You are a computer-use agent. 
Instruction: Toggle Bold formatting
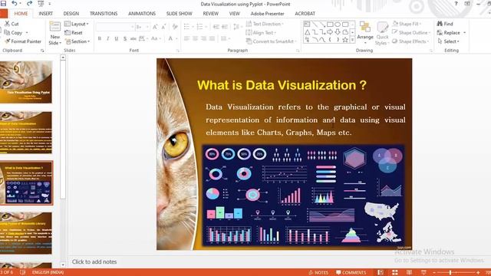coord(100,38)
